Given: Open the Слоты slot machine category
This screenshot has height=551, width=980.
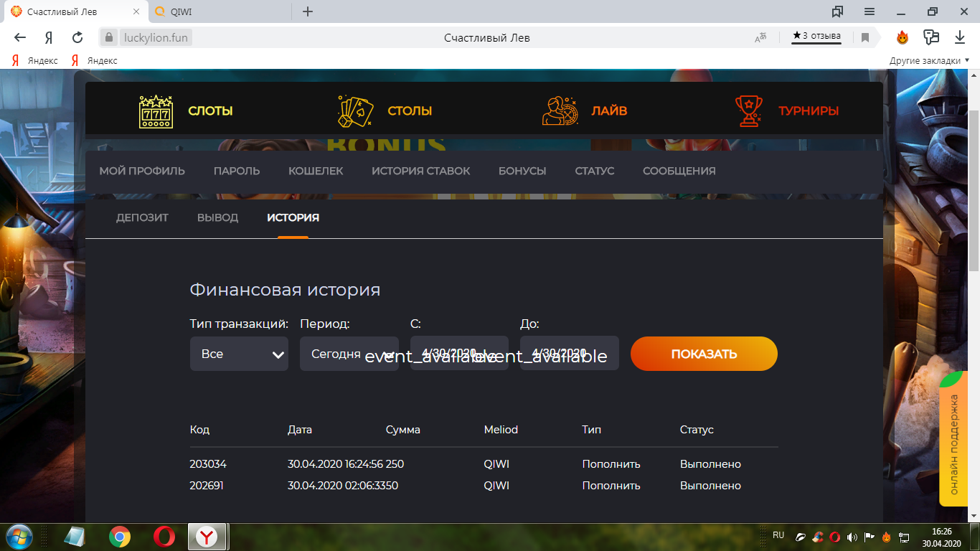Looking at the screenshot, I should (186, 111).
